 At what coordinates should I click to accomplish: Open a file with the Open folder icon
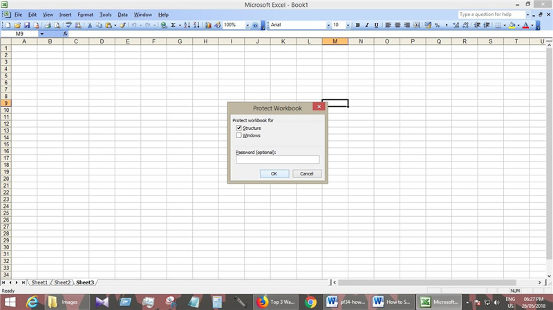coord(17,25)
